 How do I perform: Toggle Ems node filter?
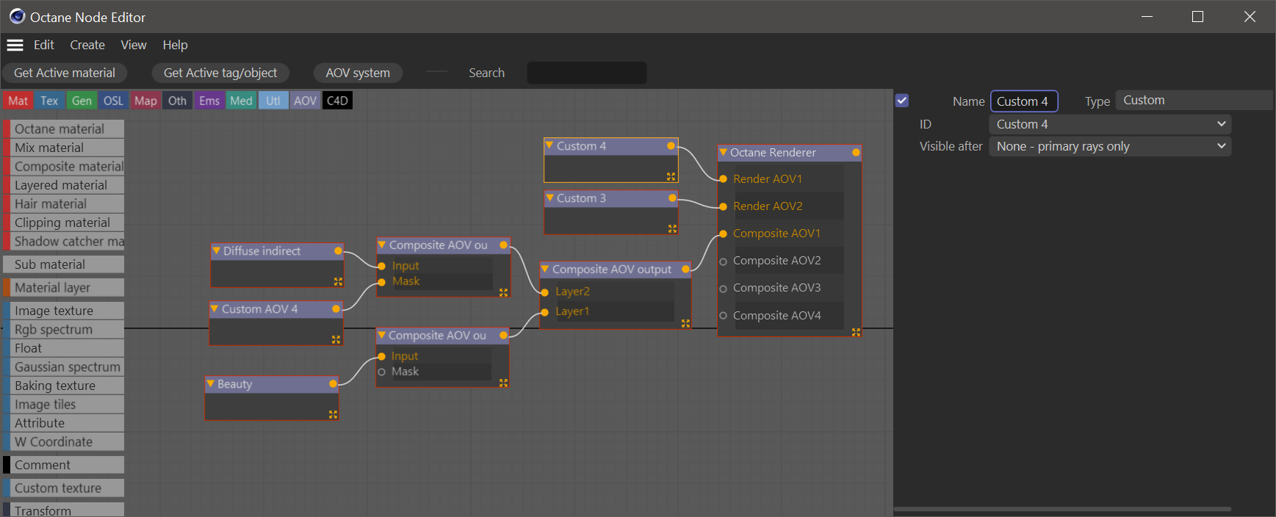click(209, 101)
